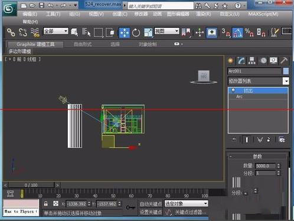Open the MAXScript(M) menu
Image resolution: width=294 pixels, height=221 pixels.
point(263,14)
